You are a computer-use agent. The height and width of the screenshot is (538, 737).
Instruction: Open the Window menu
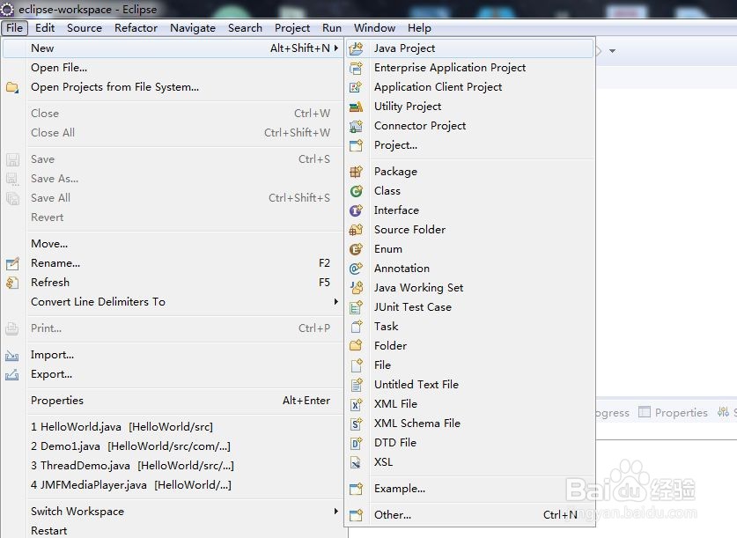point(374,27)
